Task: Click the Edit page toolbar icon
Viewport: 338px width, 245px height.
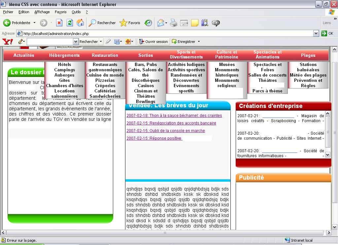Action: (184, 23)
